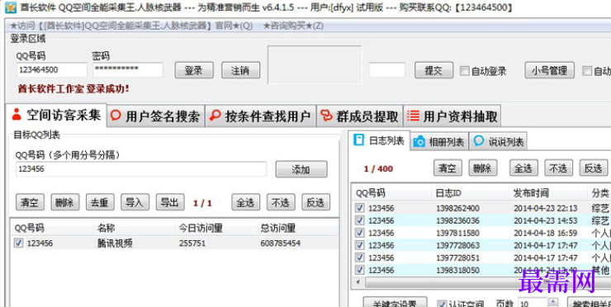Click 全选 in the log list panel

523,168
